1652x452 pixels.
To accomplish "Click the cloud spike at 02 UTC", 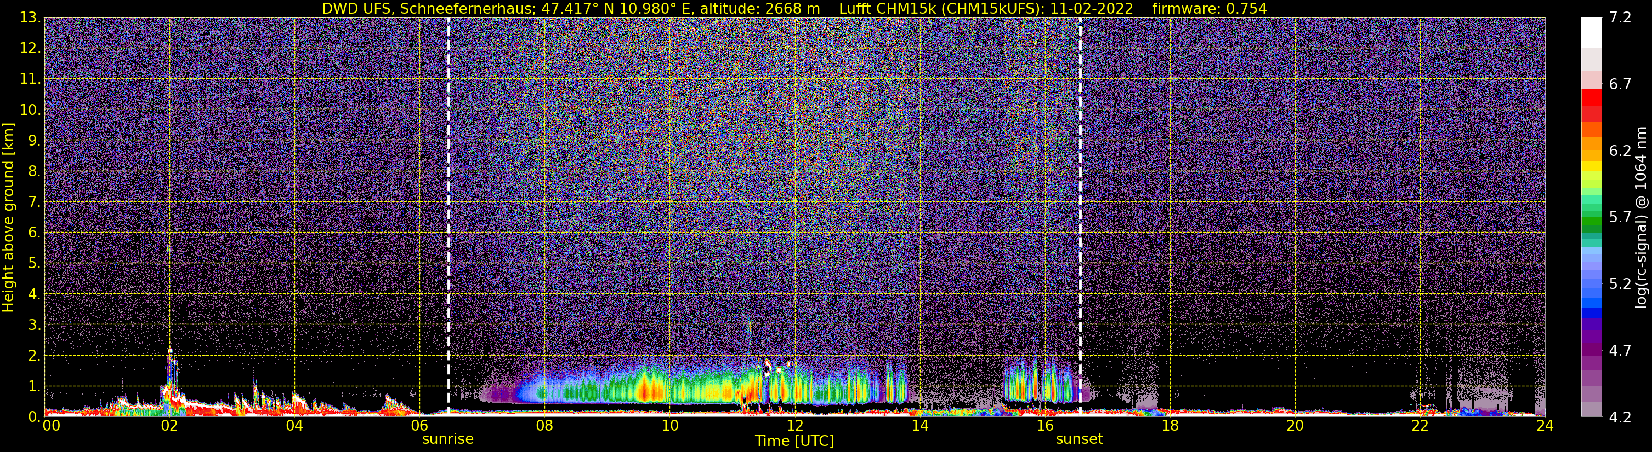I will pos(170,381).
